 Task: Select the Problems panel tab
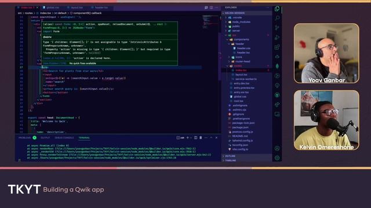click(x=24, y=138)
